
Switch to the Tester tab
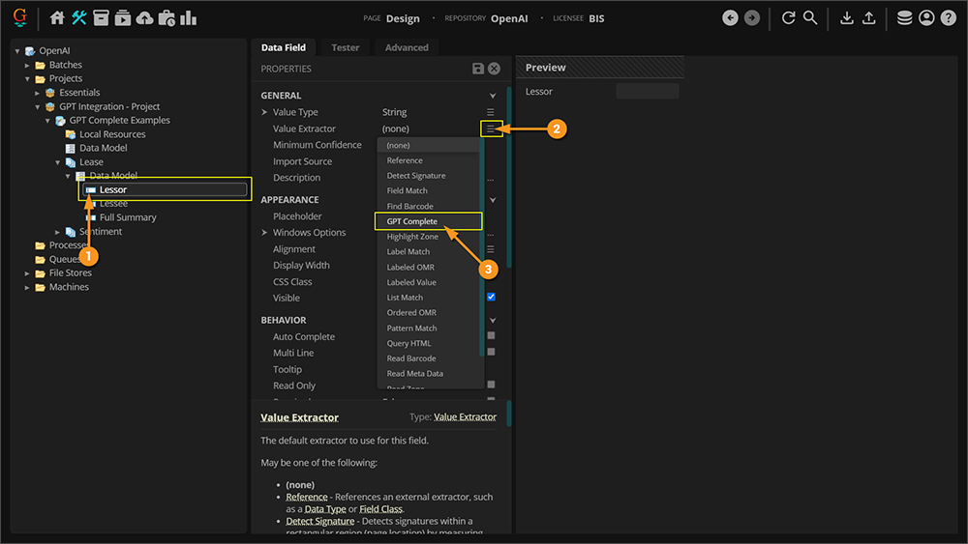click(345, 47)
